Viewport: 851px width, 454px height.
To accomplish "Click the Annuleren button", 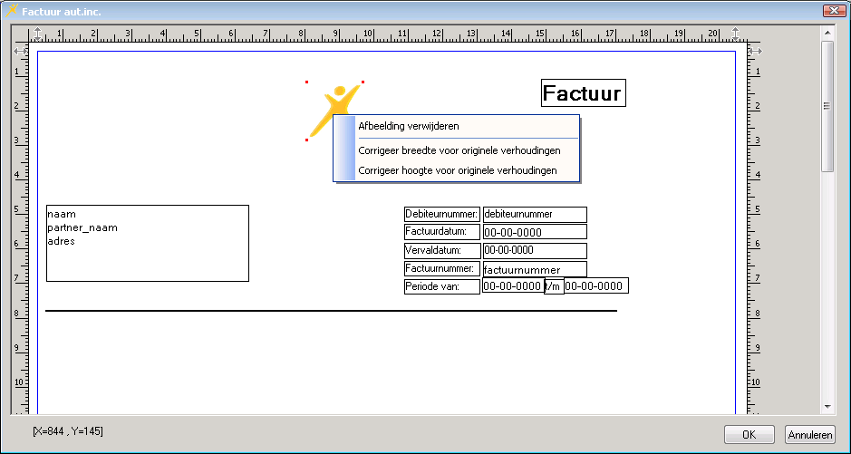I will 808,434.
